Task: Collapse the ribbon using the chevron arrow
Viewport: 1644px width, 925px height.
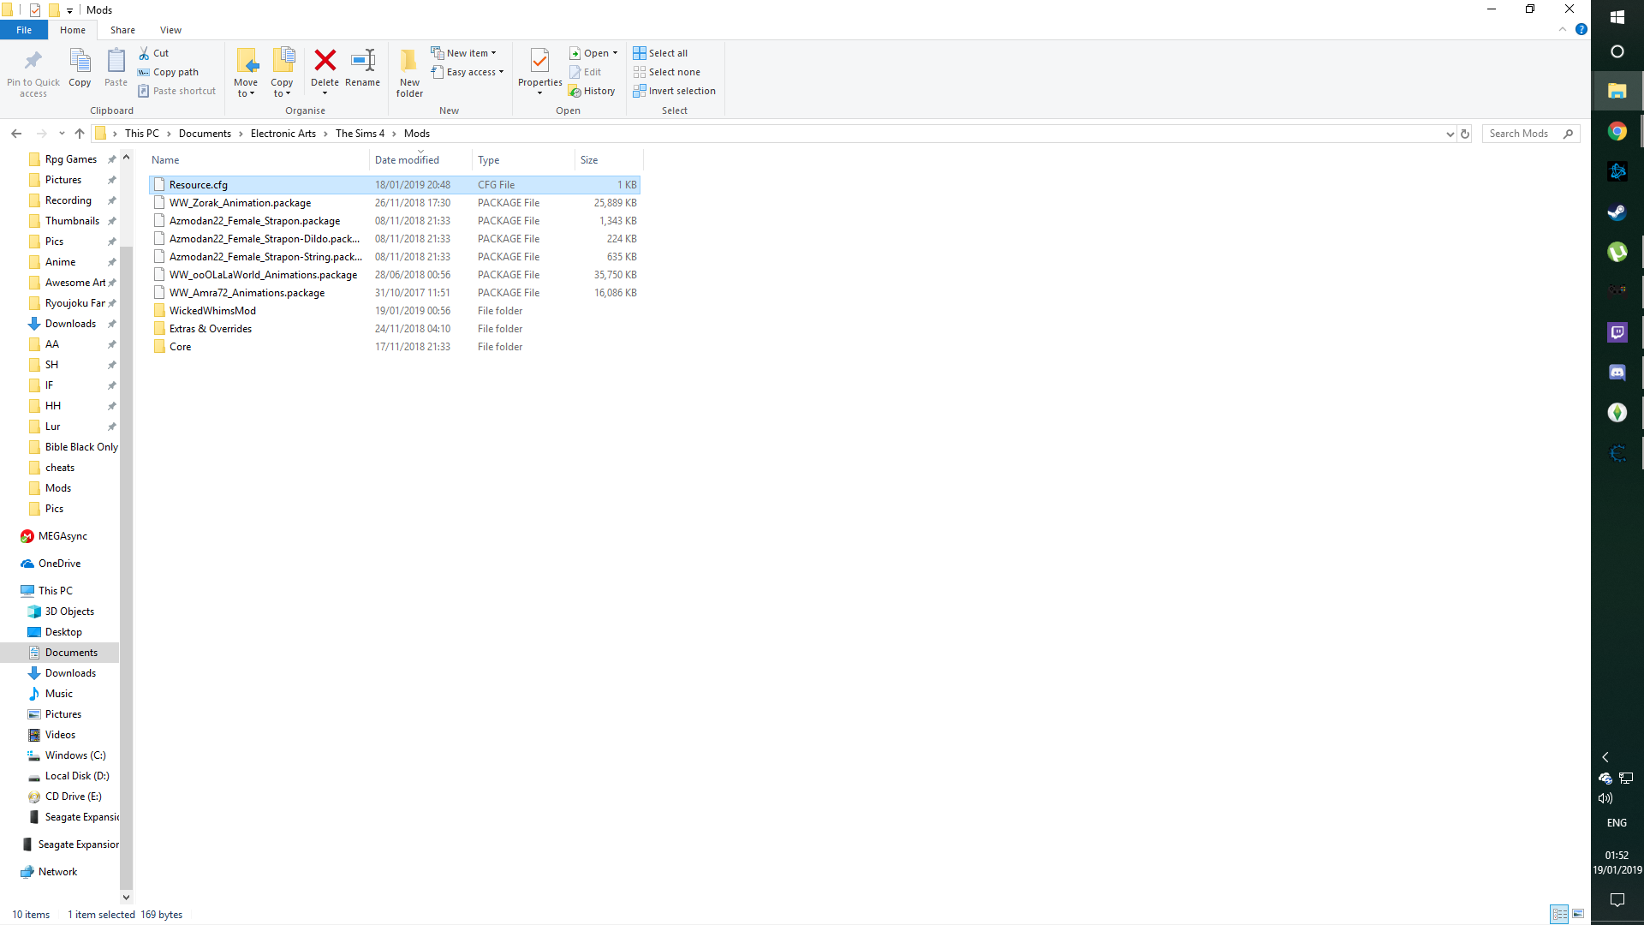Action: click(x=1562, y=28)
